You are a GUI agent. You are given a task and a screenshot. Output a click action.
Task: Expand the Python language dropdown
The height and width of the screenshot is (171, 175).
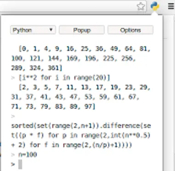click(33, 30)
